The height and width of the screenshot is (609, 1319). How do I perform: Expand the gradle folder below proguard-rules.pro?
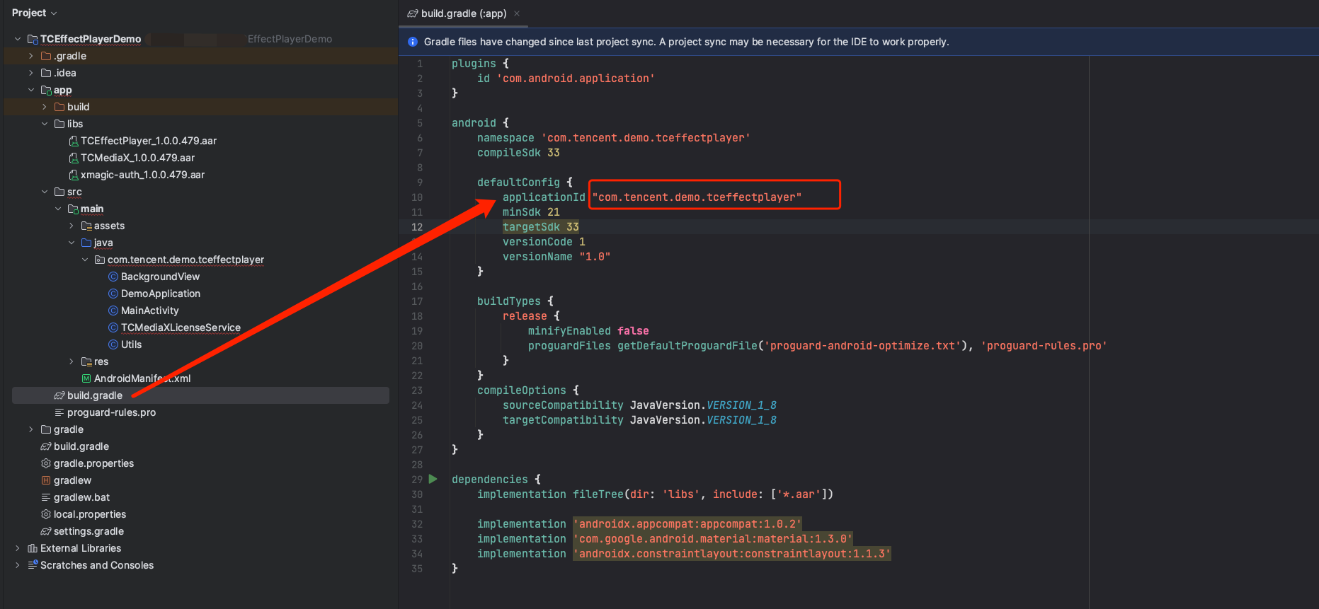tap(31, 429)
